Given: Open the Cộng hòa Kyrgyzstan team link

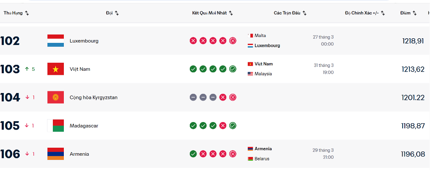Looking at the screenshot, I should 93,97.
